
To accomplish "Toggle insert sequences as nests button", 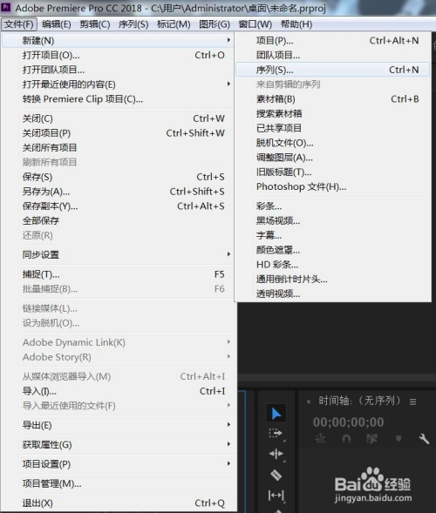I will coord(320,439).
